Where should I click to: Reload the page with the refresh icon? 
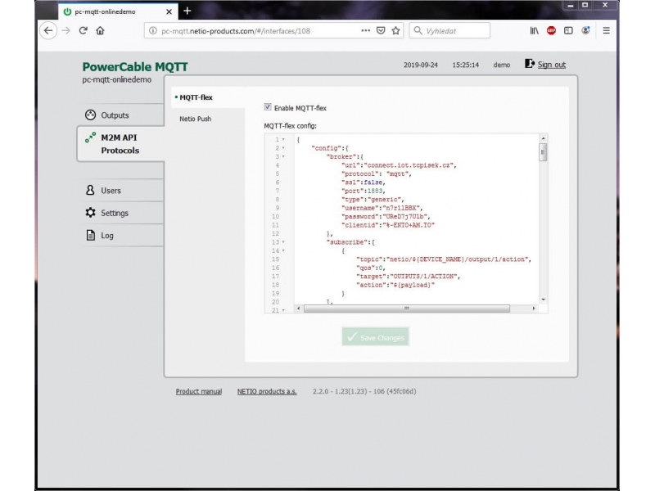(84, 30)
